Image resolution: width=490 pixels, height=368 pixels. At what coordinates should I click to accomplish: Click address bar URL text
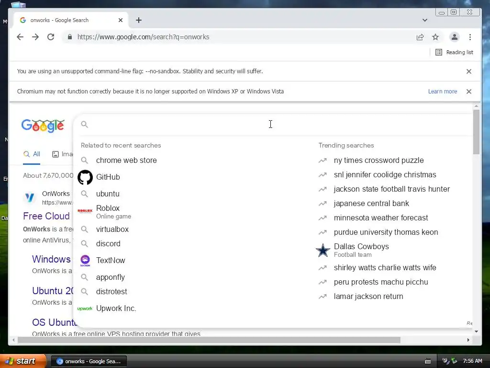click(x=143, y=37)
